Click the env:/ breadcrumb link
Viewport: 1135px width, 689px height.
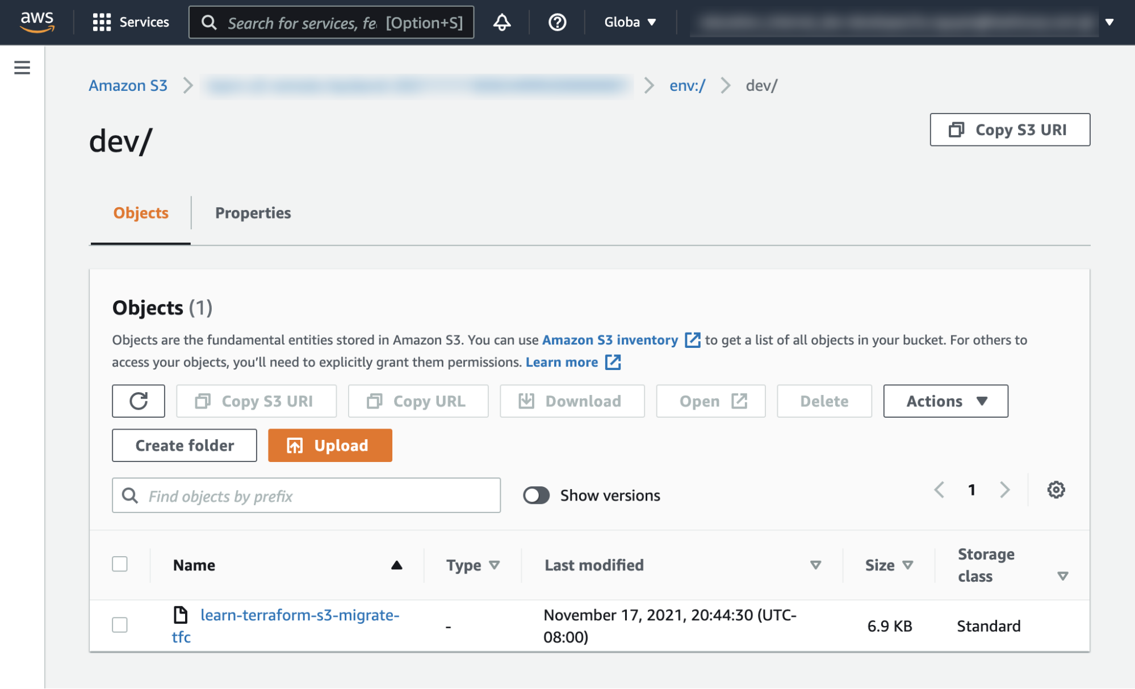coord(687,86)
